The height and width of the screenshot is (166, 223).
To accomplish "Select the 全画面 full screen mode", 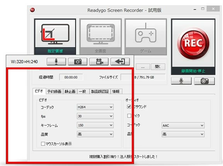I will pyautogui.click(x=100, y=37).
